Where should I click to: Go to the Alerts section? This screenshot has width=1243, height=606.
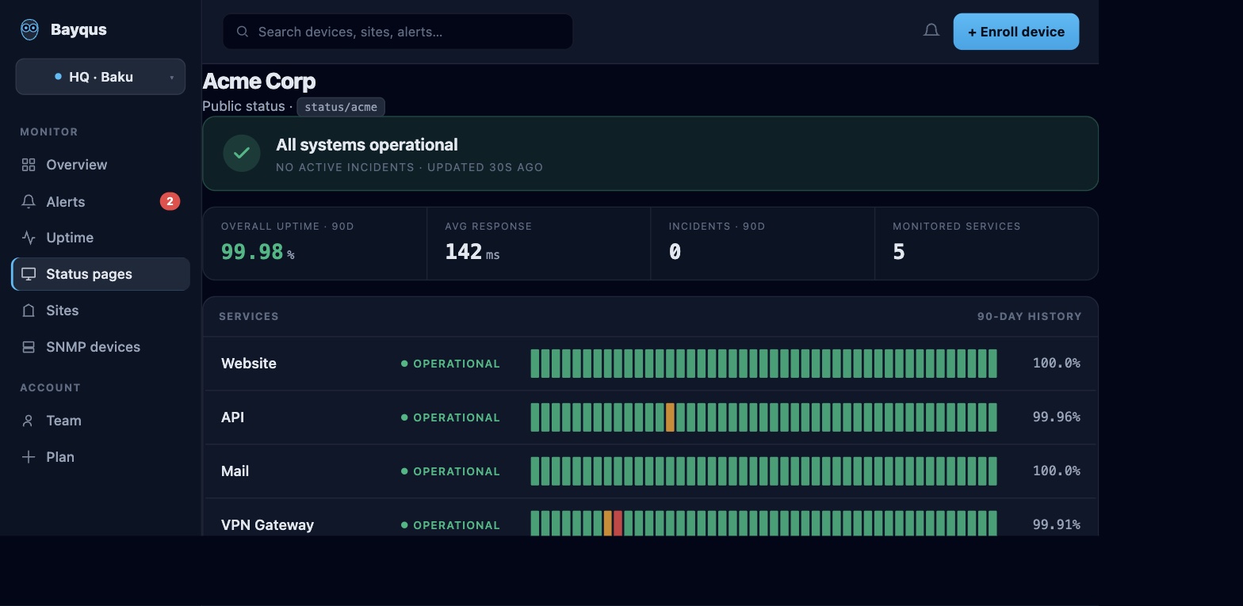coord(101,201)
